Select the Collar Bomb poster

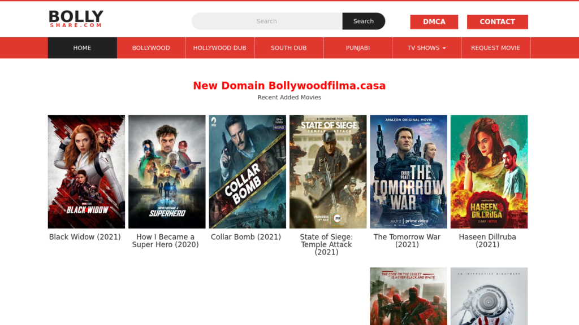point(247,172)
